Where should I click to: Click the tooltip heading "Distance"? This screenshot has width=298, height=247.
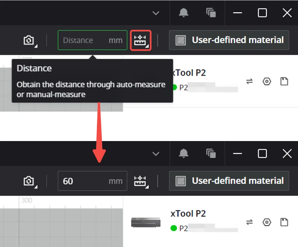(x=34, y=68)
